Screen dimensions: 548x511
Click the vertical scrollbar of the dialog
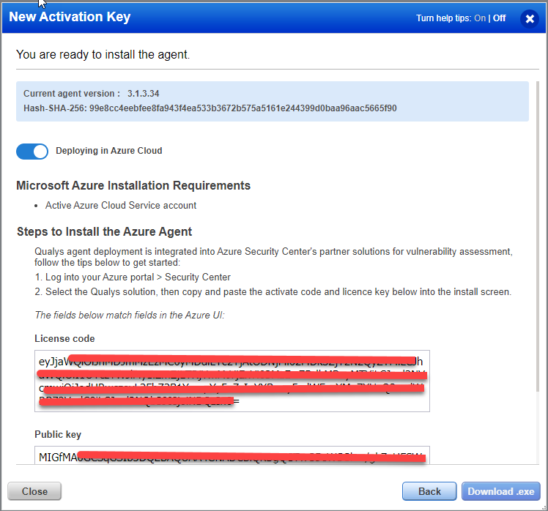coord(538,236)
